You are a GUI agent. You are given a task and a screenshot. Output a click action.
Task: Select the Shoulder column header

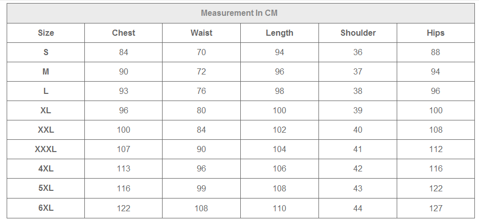(x=358, y=33)
